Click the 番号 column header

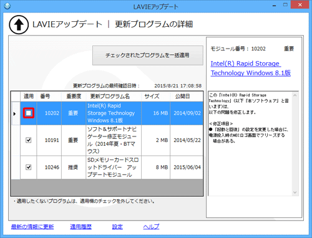(49, 97)
